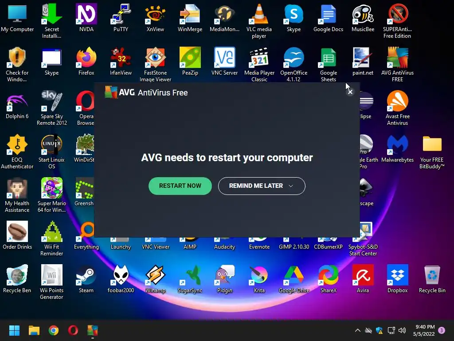Open the clock showing 9:40 PM
The image size is (454, 341).
click(424, 330)
